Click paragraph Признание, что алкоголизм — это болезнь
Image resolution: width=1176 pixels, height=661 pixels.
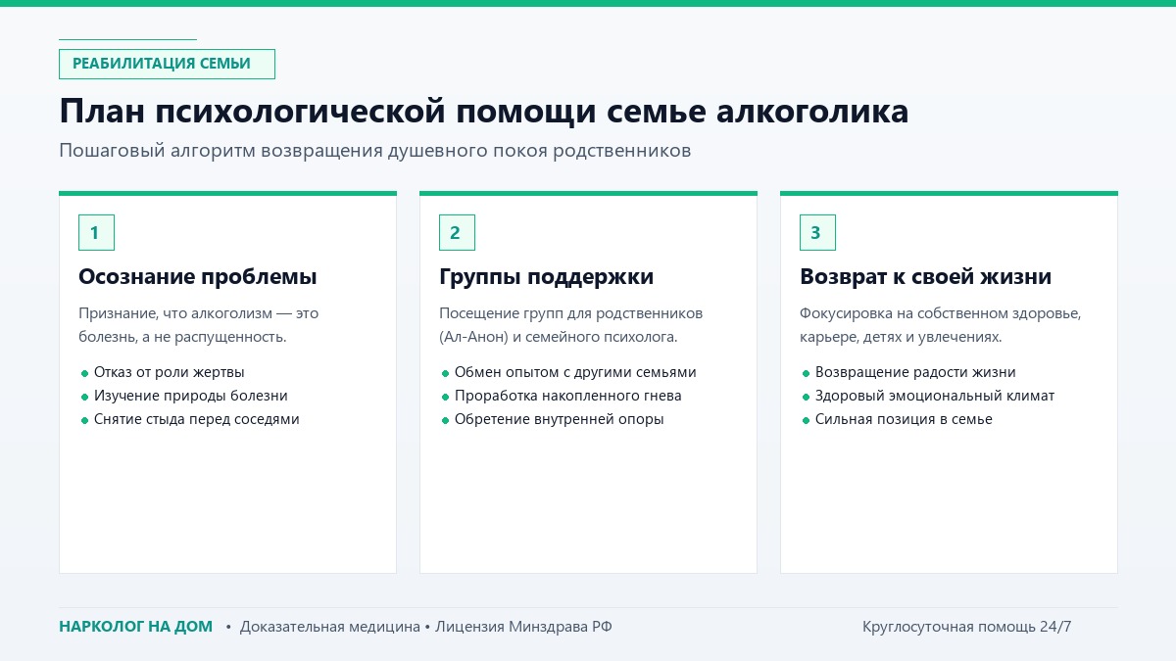(199, 325)
